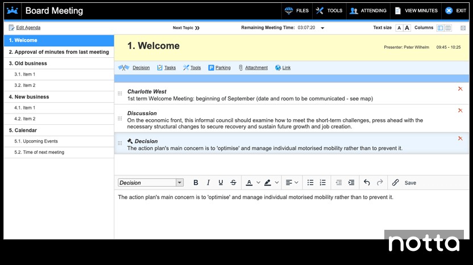Open View Minutes from top bar
Viewport: 473px width, 265px height.
416,11
